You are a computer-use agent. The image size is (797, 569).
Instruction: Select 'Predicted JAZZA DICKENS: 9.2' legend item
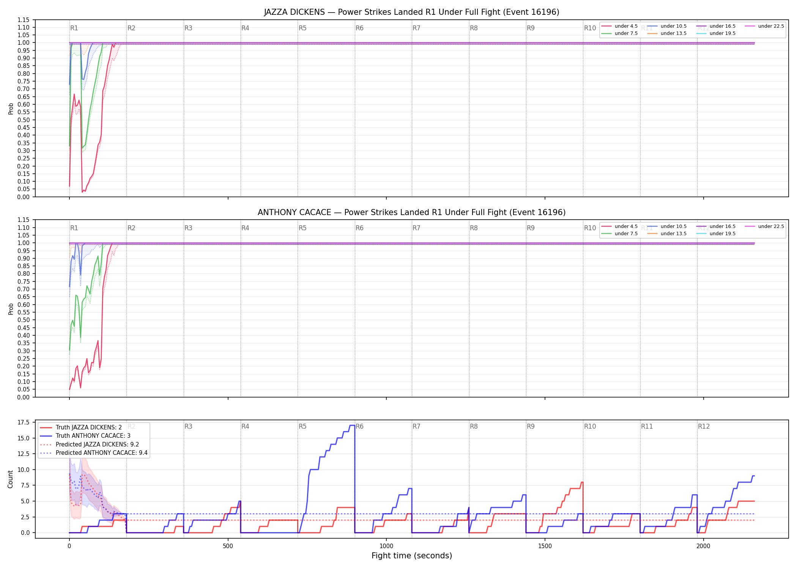(x=90, y=445)
